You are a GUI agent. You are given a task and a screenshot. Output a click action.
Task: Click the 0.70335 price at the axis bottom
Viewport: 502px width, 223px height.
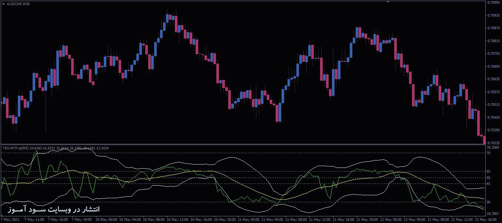[494, 142]
